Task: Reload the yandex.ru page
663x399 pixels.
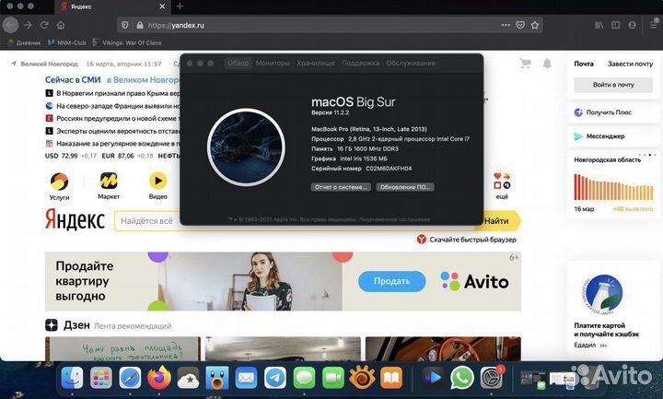Action: (x=44, y=26)
